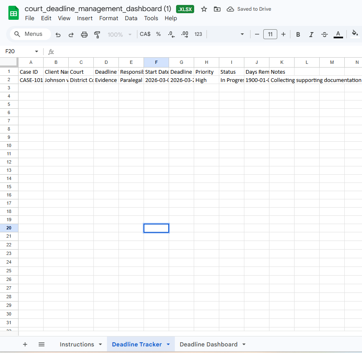Screen dimensions: 362x353
Task: Open the Name Box dropdown arrow
Action: (x=37, y=51)
